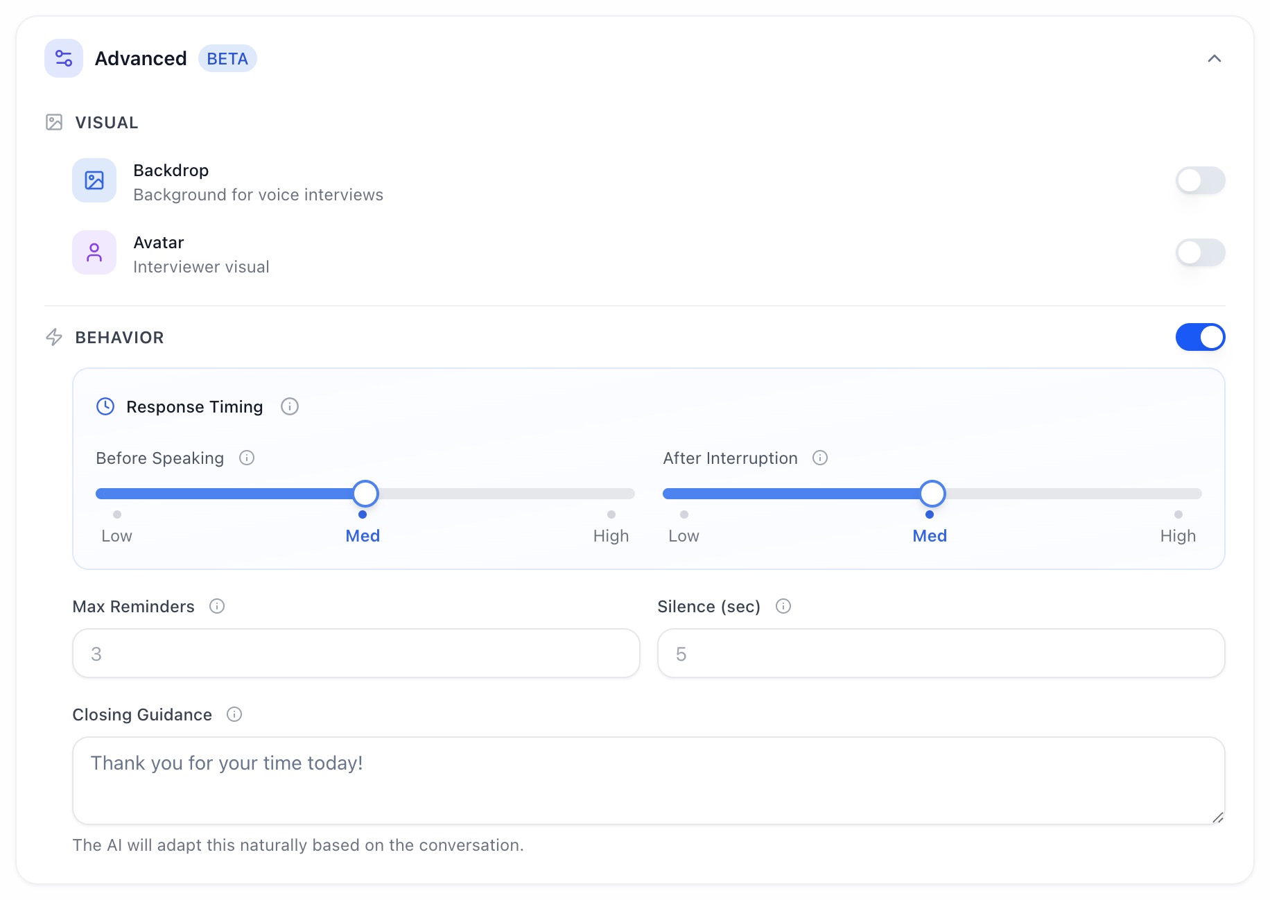
Task: Click the Silence (sec) info icon
Action: click(x=783, y=606)
